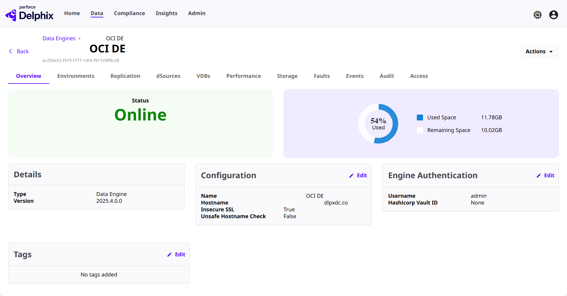The width and height of the screenshot is (567, 296).
Task: Open the Events tab
Action: pos(355,76)
